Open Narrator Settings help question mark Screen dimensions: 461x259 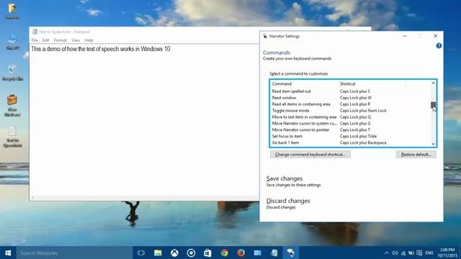click(439, 46)
